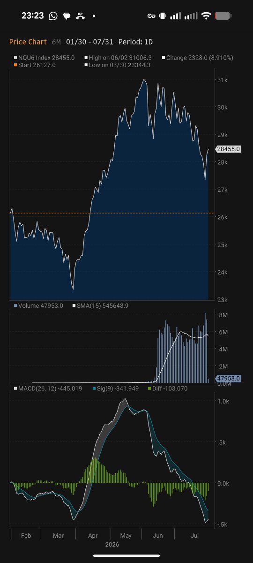Tap the 28455.0 current price marker

click(229, 149)
